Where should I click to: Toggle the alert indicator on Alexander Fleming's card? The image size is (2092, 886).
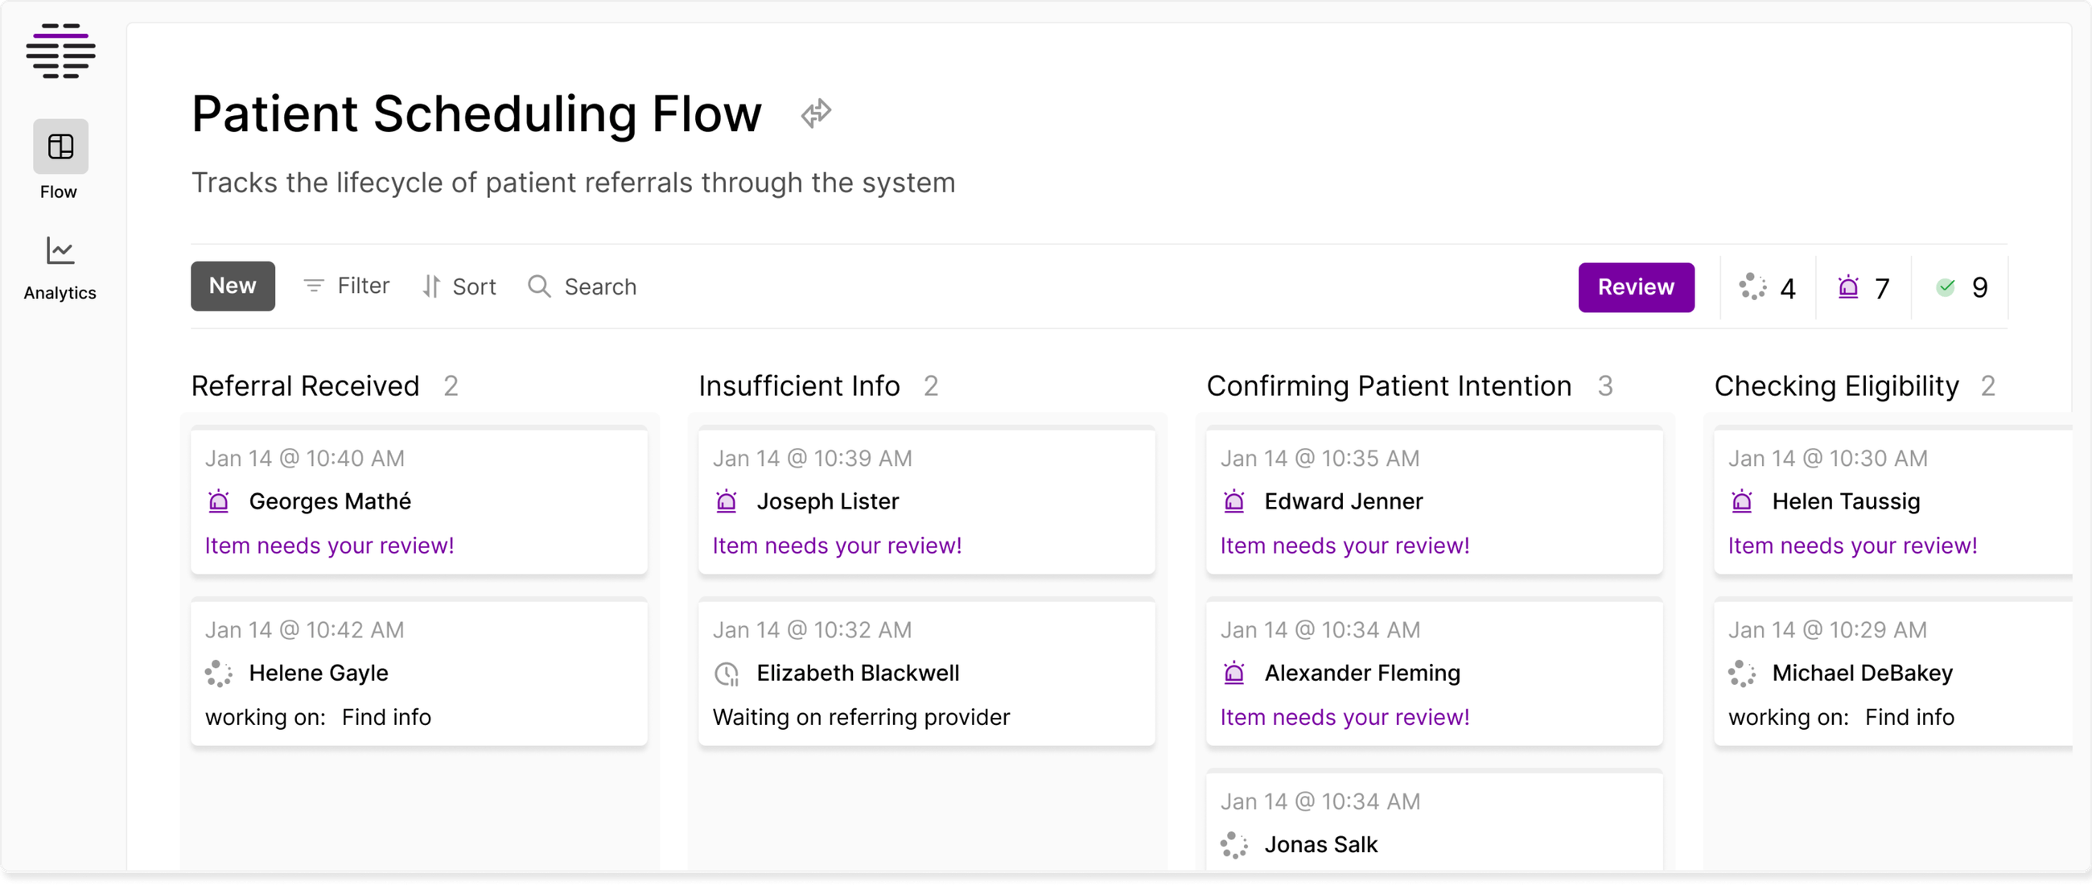[1234, 674]
